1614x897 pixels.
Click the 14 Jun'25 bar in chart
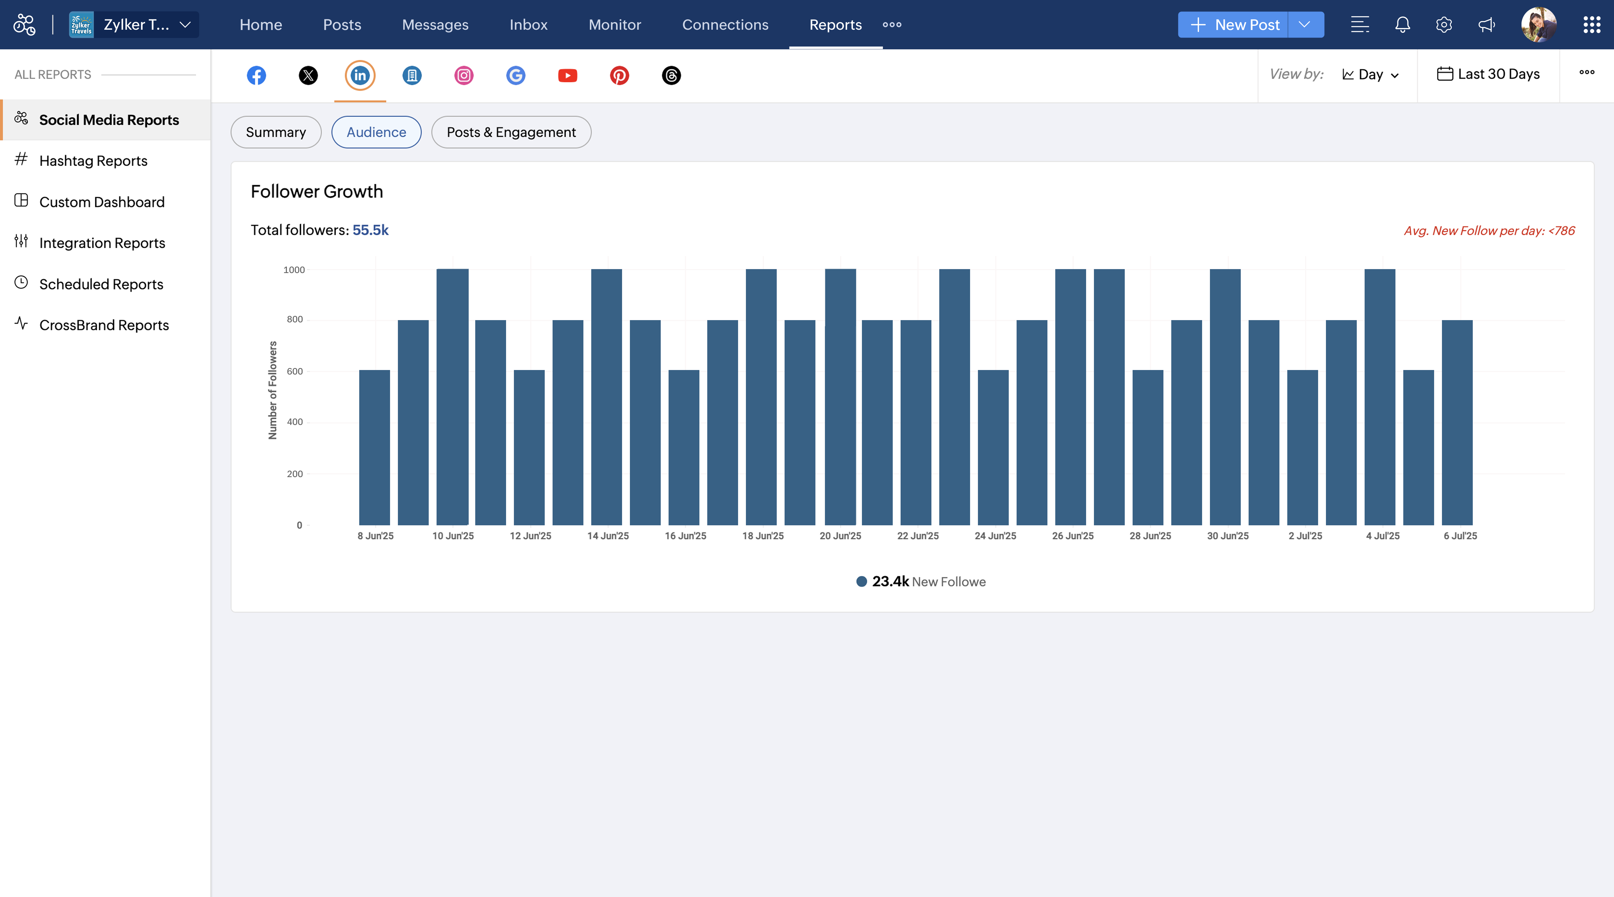coord(606,397)
